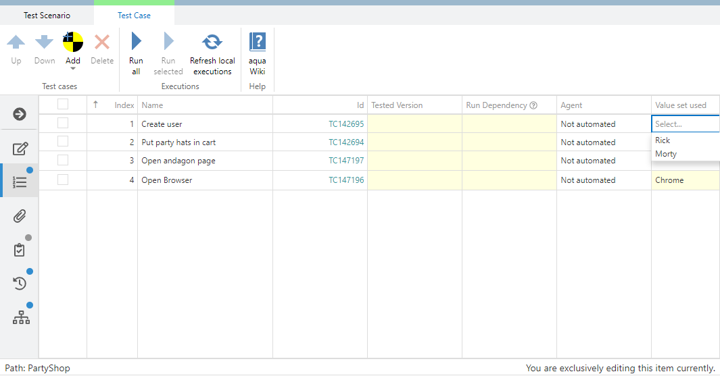Image resolution: width=720 pixels, height=376 pixels.
Task: Open test case link TC142695
Action: [346, 124]
